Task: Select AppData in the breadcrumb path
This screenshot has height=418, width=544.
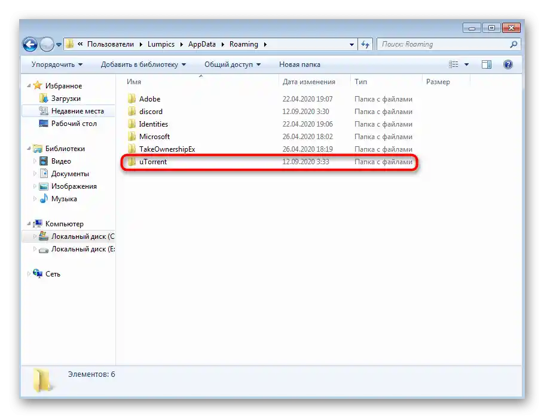Action: pos(202,44)
